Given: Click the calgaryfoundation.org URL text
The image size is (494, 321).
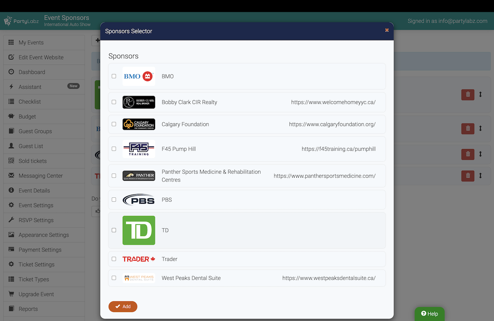Looking at the screenshot, I should pos(332,124).
